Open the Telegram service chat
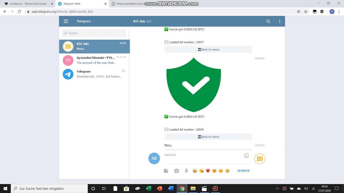344x193 pixels. pos(94,74)
